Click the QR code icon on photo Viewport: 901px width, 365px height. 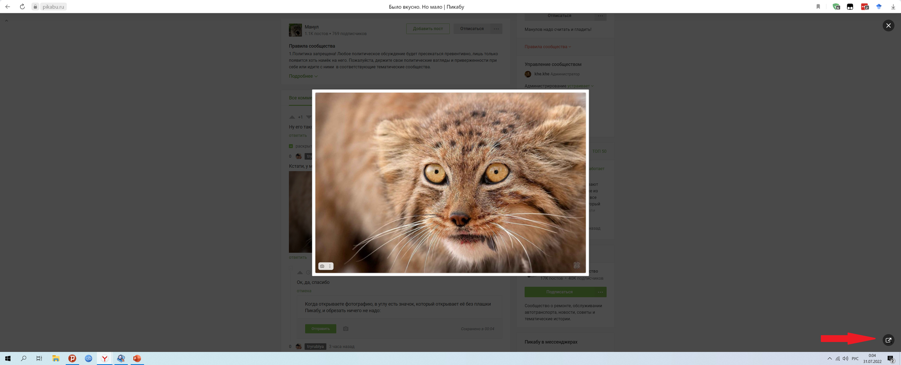coord(576,265)
